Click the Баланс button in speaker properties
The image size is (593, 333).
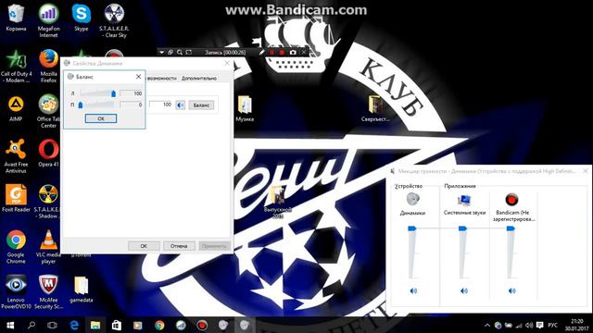tap(201, 105)
